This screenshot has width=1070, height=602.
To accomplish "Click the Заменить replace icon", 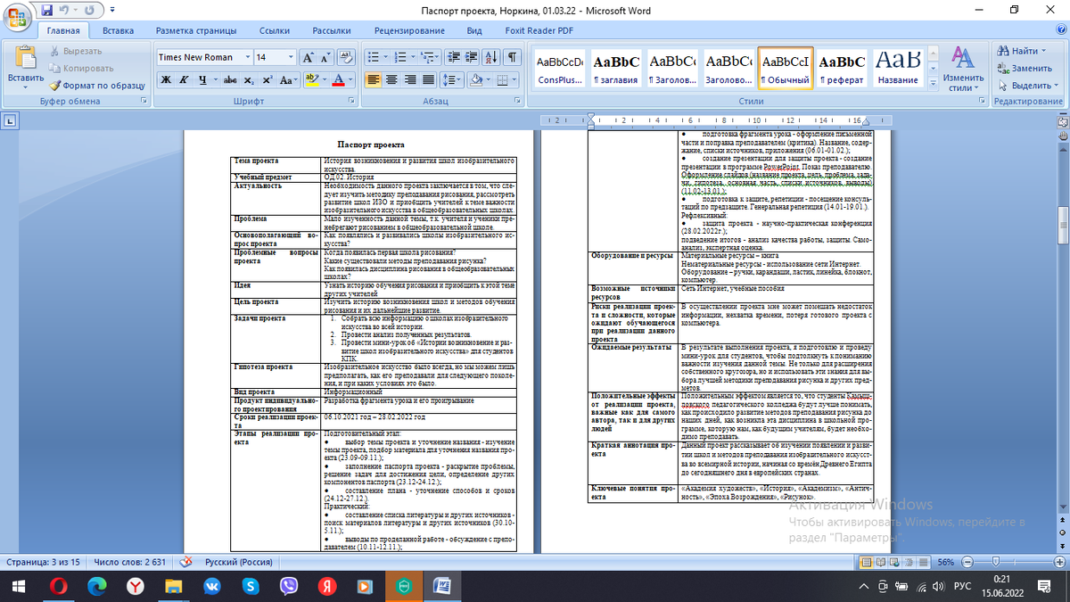I will coord(1023,69).
